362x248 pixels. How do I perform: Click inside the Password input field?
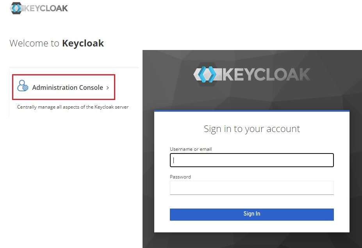pos(251,188)
